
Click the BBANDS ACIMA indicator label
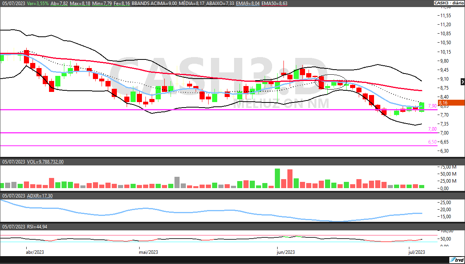(154, 3)
